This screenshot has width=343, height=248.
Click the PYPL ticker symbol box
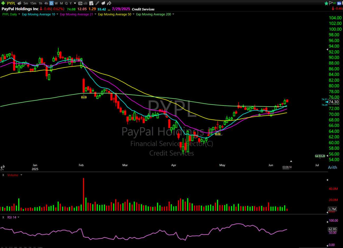click(x=11, y=3)
